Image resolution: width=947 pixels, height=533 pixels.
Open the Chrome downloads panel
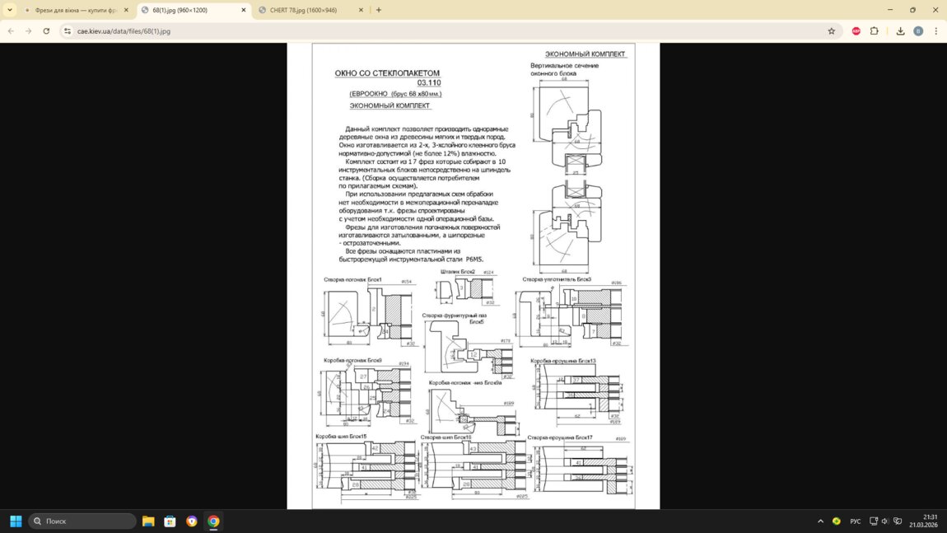(x=900, y=31)
